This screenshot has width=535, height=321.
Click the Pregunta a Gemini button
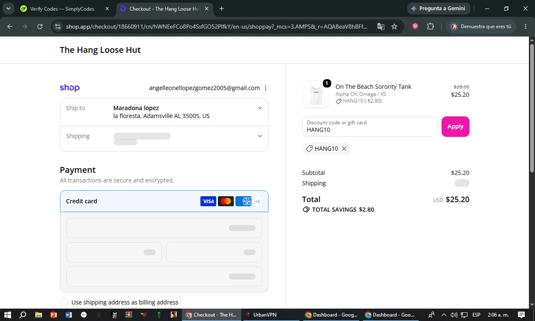[439, 9]
